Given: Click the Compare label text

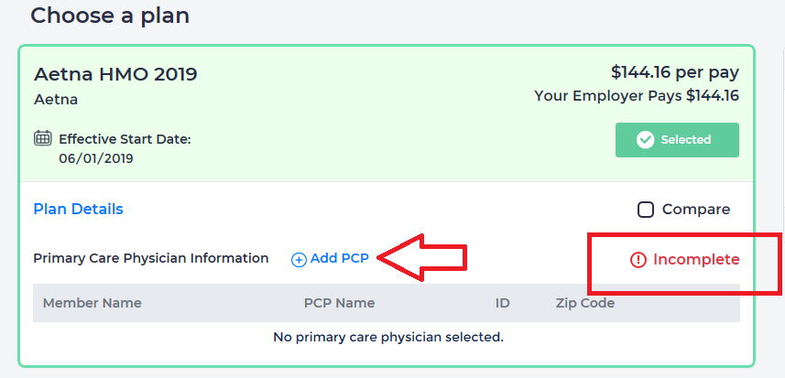Looking at the screenshot, I should tap(696, 210).
